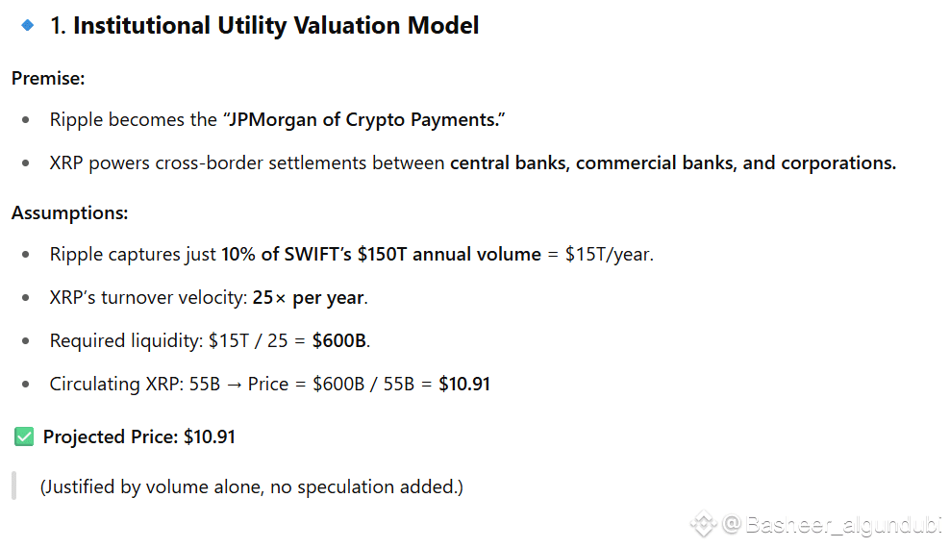The image size is (950, 548).
Task: Click the bullet before 'XRP's turnover velocity'
Action: (x=27, y=298)
